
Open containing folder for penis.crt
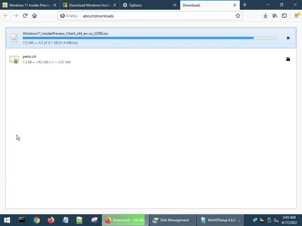tap(288, 59)
